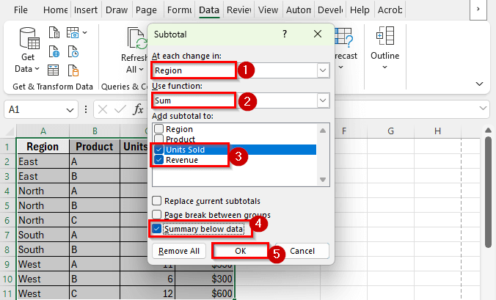This screenshot has height=300, width=496.
Task: Enable Replace current subtotals
Action: (156, 201)
